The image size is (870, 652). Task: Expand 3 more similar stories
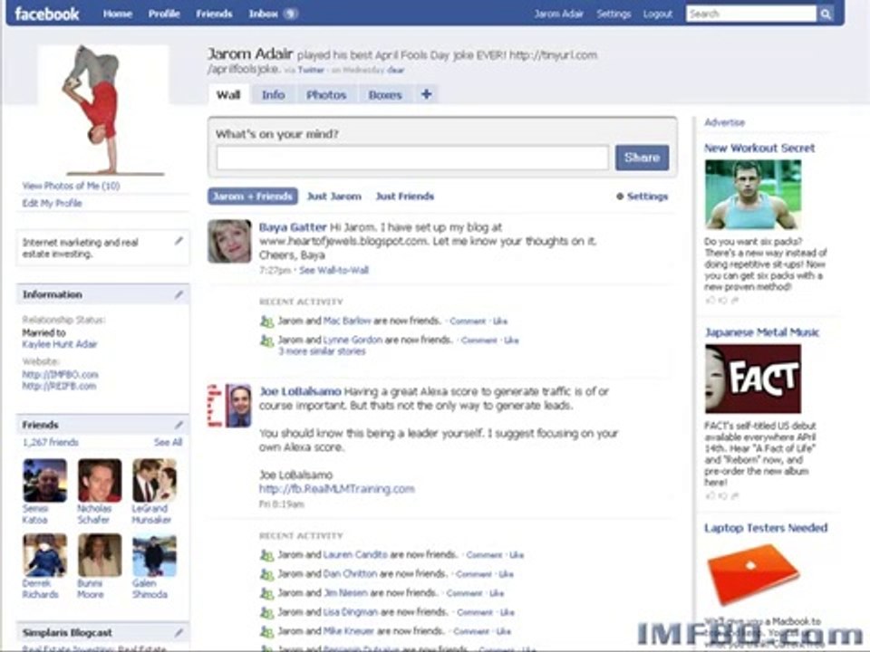[322, 351]
